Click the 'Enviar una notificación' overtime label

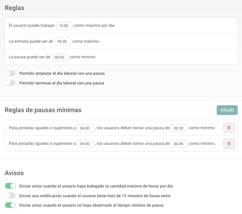pos(94,196)
